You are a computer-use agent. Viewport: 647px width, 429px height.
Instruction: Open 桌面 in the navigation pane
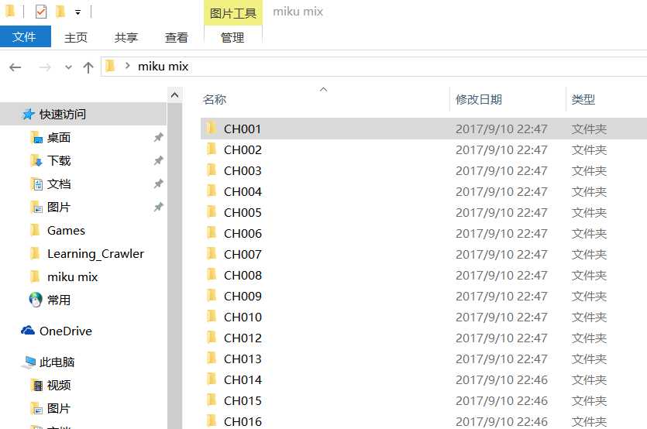coord(59,137)
